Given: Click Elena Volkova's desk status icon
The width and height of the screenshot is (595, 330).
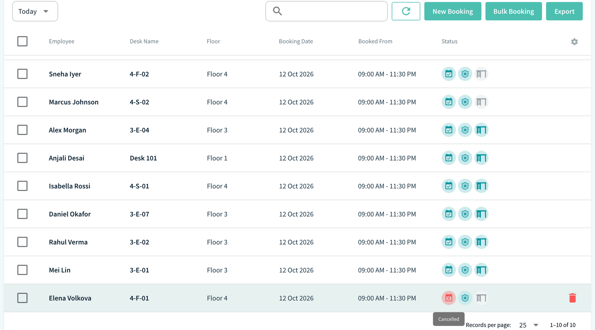Looking at the screenshot, I should click(x=481, y=298).
